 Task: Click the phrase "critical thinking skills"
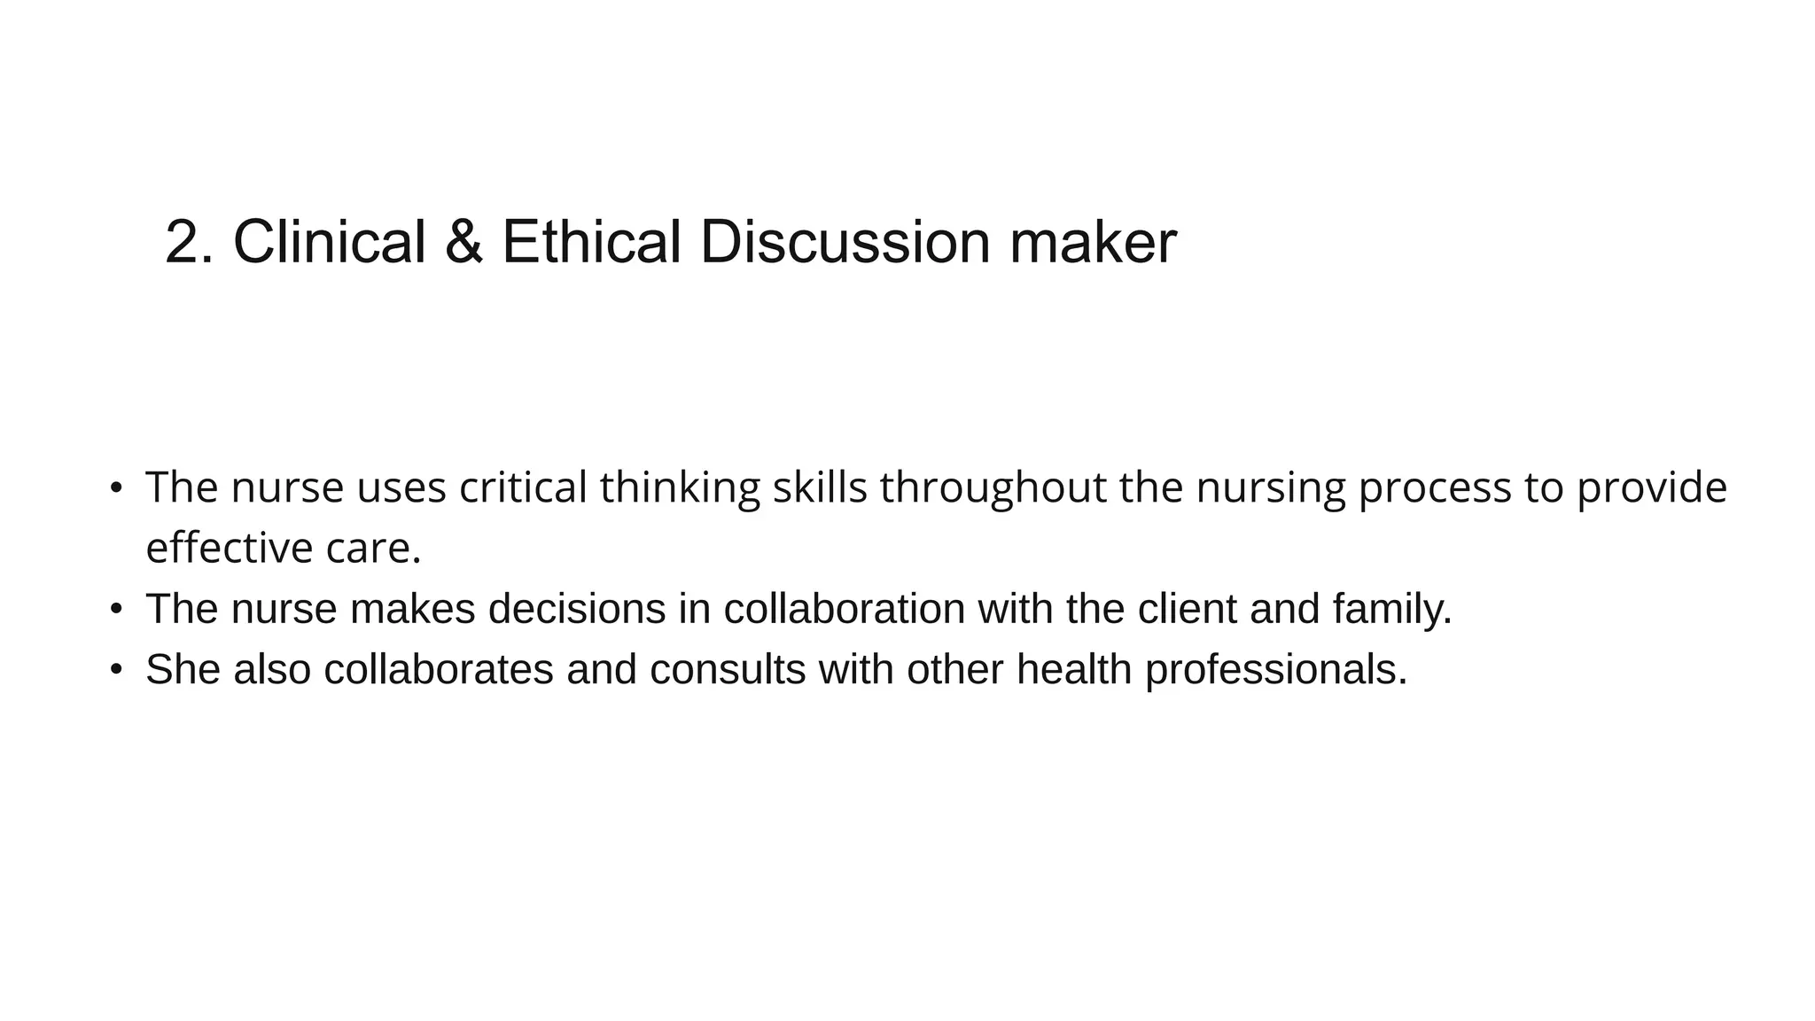[662, 487]
